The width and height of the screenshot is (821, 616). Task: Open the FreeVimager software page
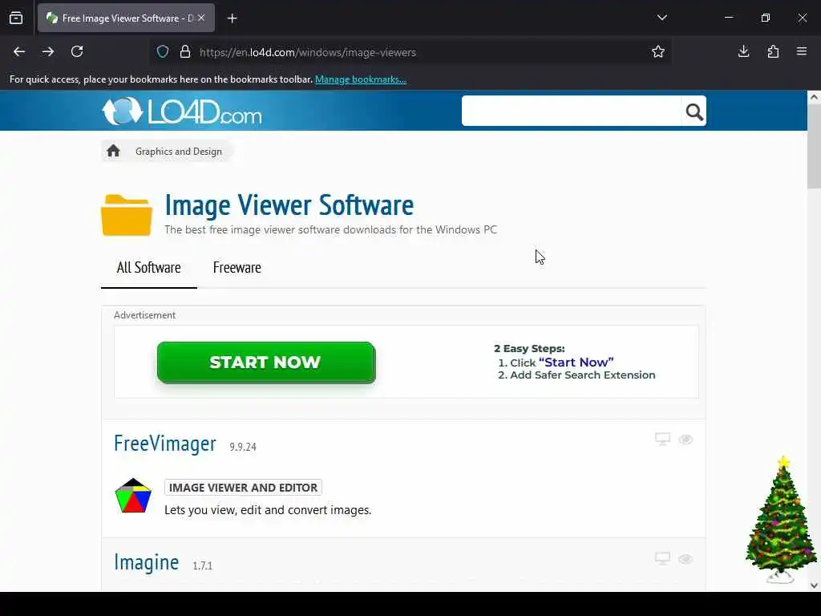pyautogui.click(x=165, y=443)
